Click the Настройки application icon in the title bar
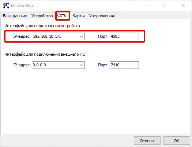Image resolution: width=192 pixels, height=147 pixels. coord(6,5)
